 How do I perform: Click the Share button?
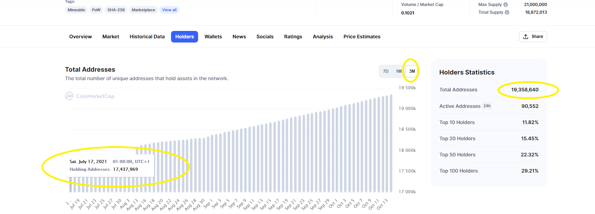533,37
